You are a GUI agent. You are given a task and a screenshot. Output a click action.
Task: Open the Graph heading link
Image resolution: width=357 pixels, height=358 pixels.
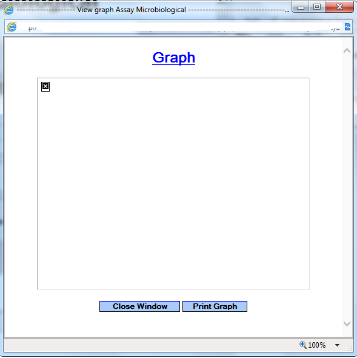173,58
